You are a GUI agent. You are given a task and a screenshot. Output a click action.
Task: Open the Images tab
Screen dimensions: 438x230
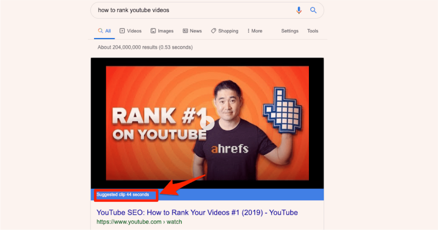[x=162, y=31]
